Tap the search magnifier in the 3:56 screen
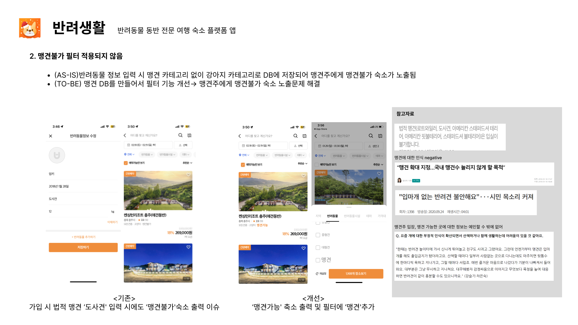 tap(371, 136)
